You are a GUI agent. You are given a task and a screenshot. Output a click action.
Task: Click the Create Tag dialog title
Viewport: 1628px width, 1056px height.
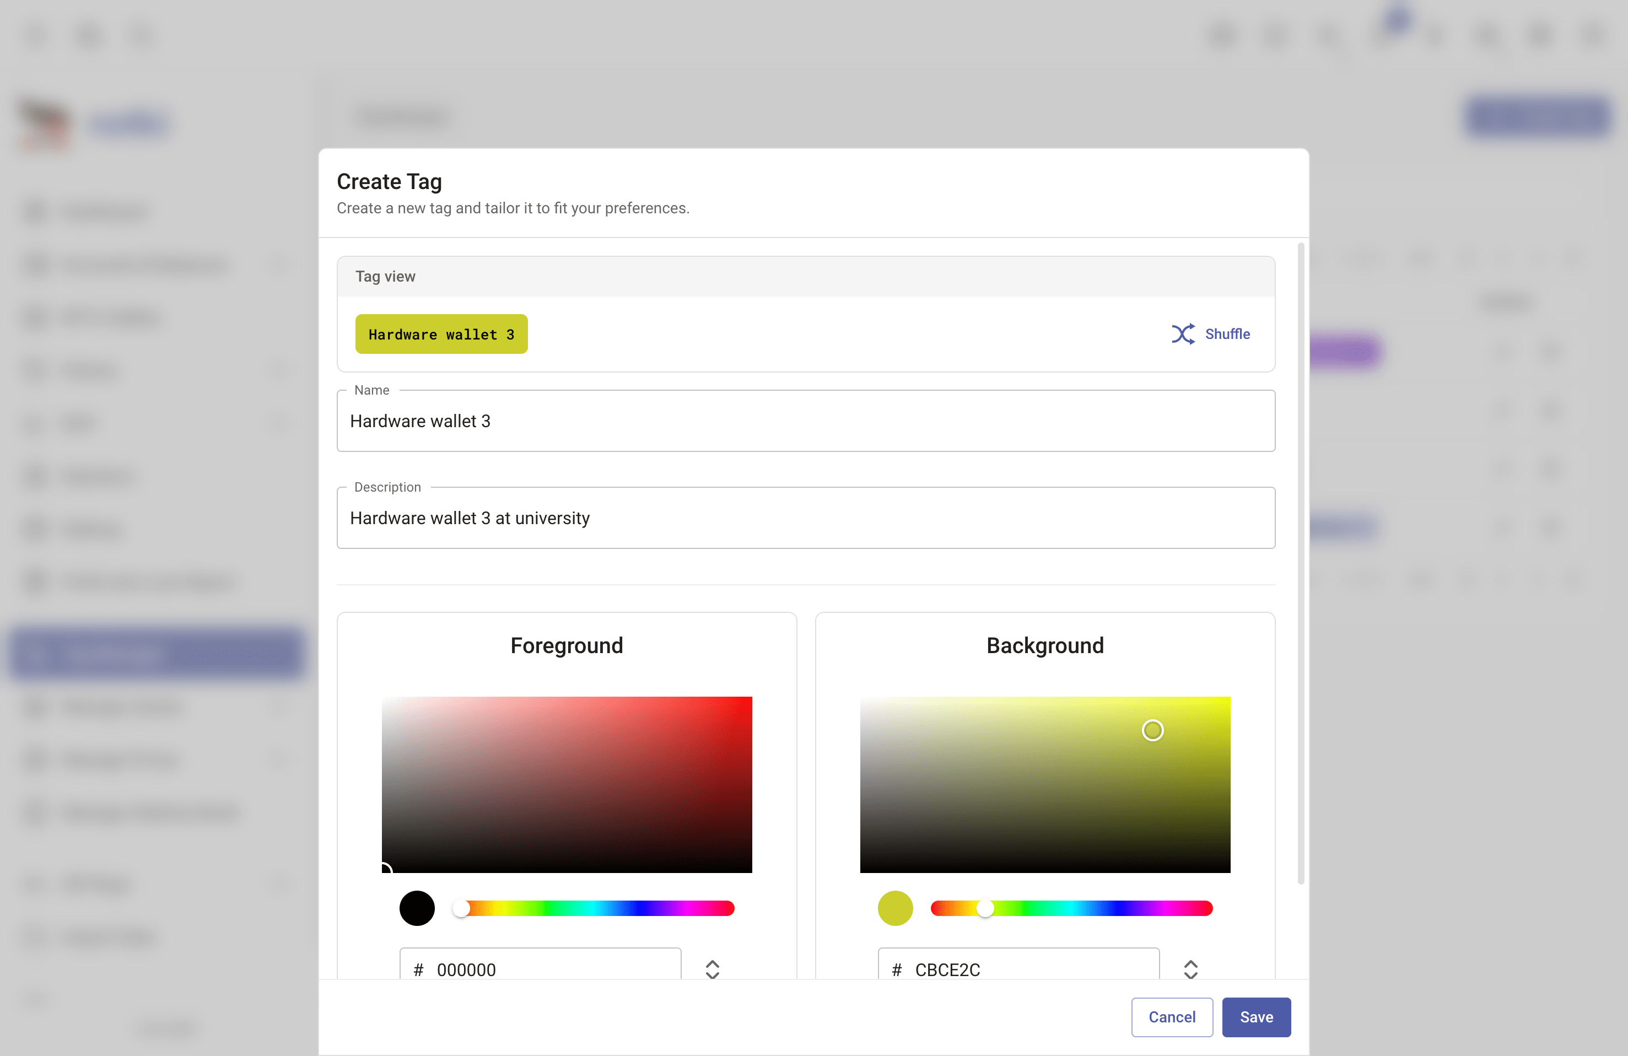click(389, 181)
